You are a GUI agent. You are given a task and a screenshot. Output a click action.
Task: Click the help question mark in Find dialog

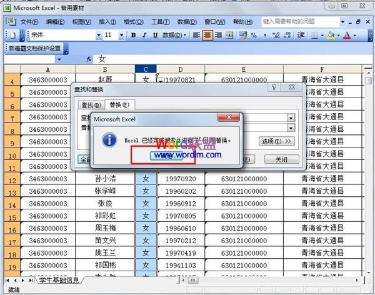tap(274, 87)
